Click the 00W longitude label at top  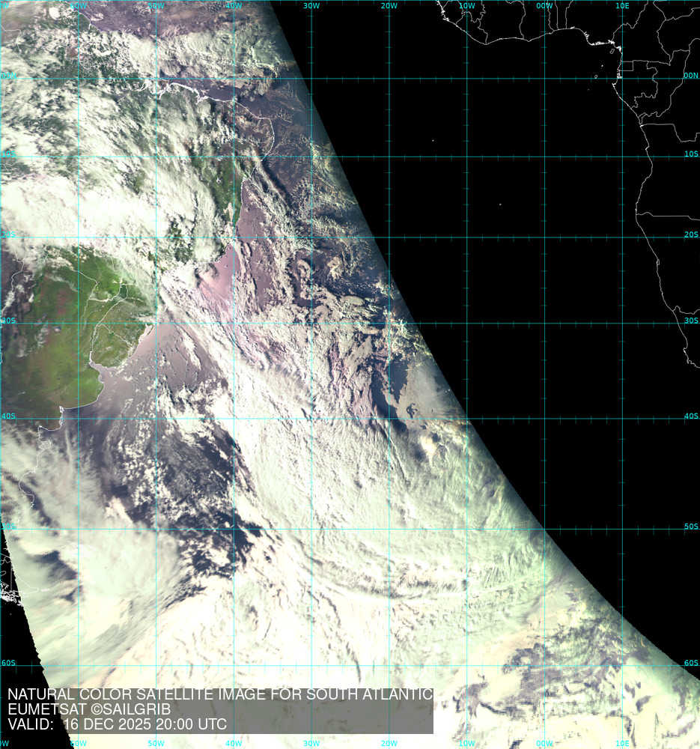(544, 5)
